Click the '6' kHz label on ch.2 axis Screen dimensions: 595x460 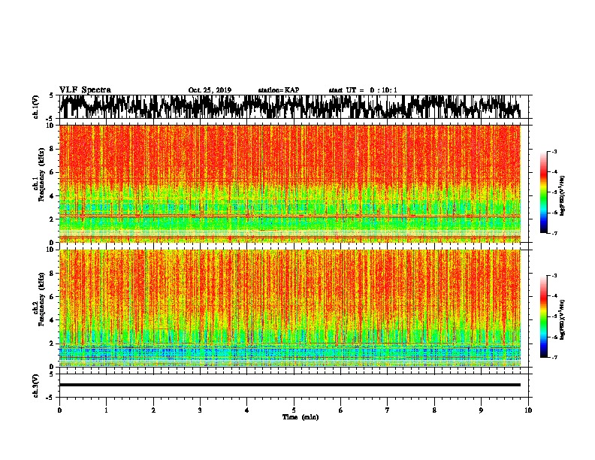[x=52, y=297]
